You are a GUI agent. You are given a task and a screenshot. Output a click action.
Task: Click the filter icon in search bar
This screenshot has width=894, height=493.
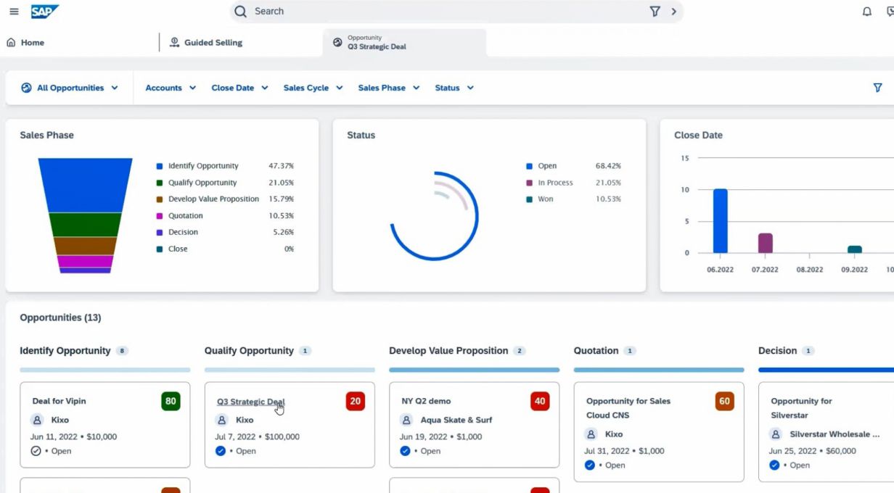coord(655,12)
